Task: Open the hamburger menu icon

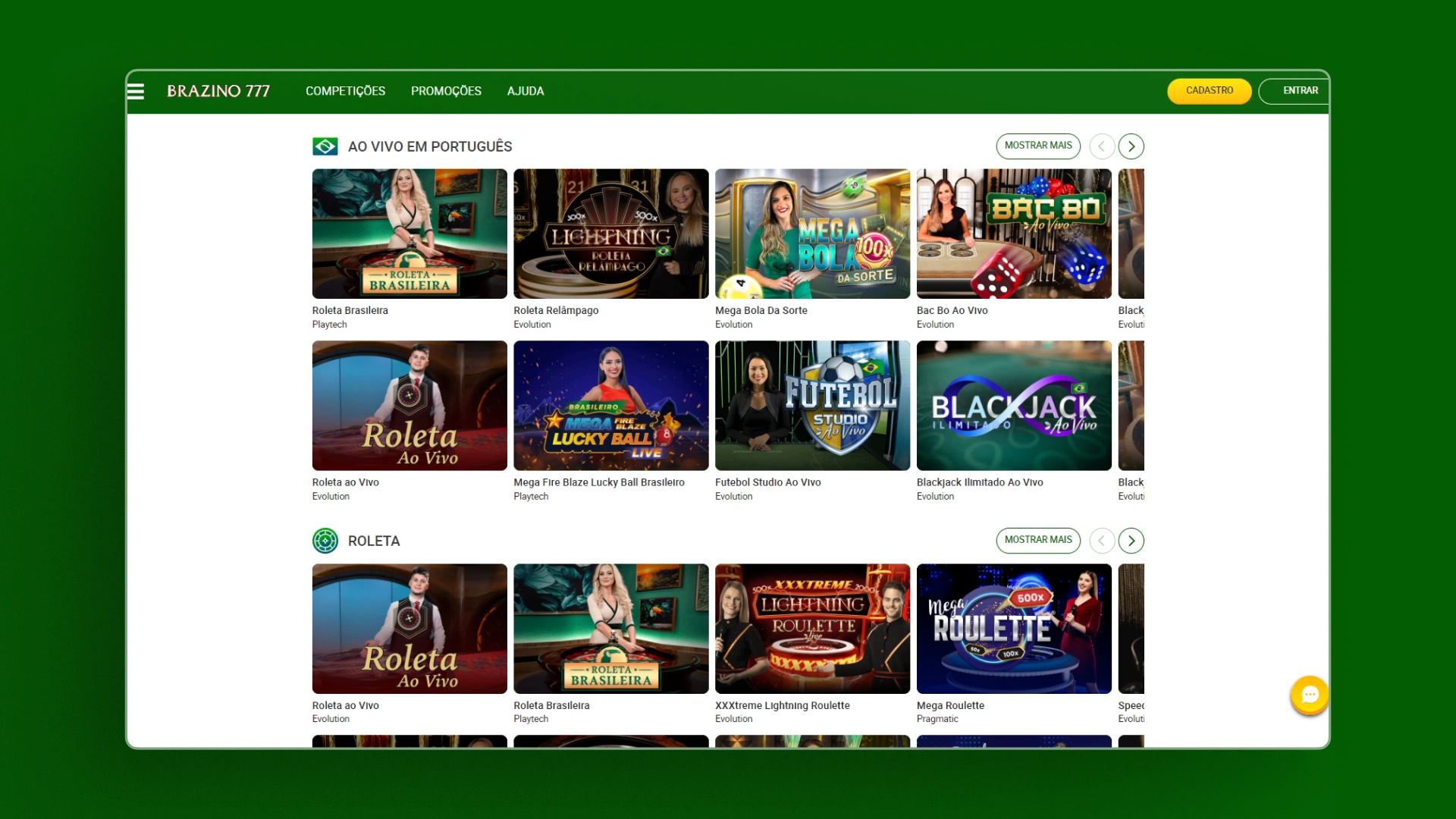Action: coord(136,92)
